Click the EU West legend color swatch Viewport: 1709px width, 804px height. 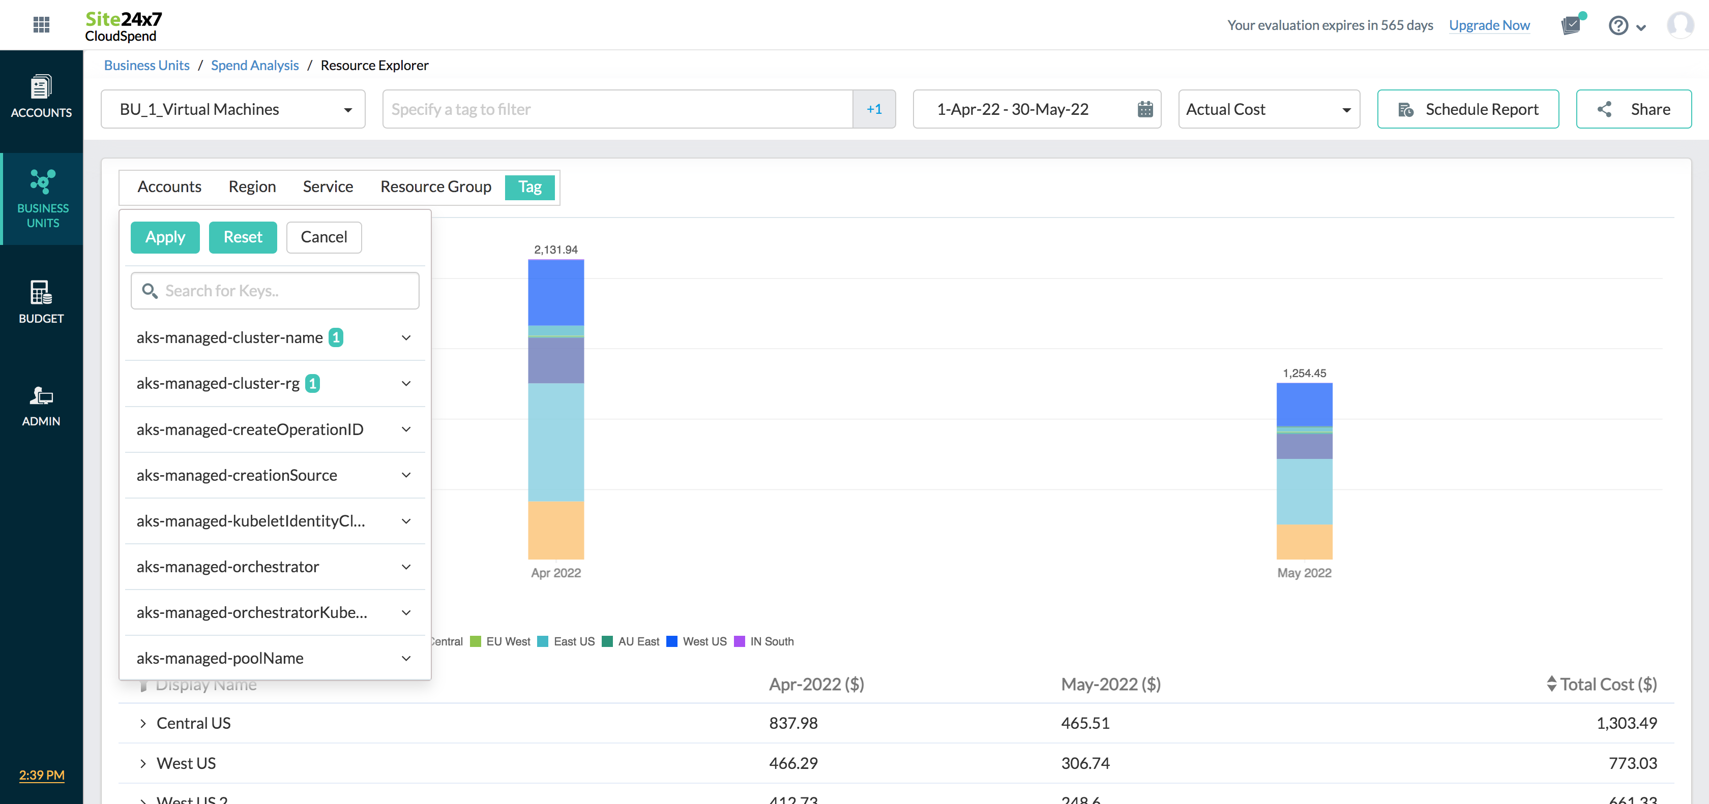tap(475, 641)
